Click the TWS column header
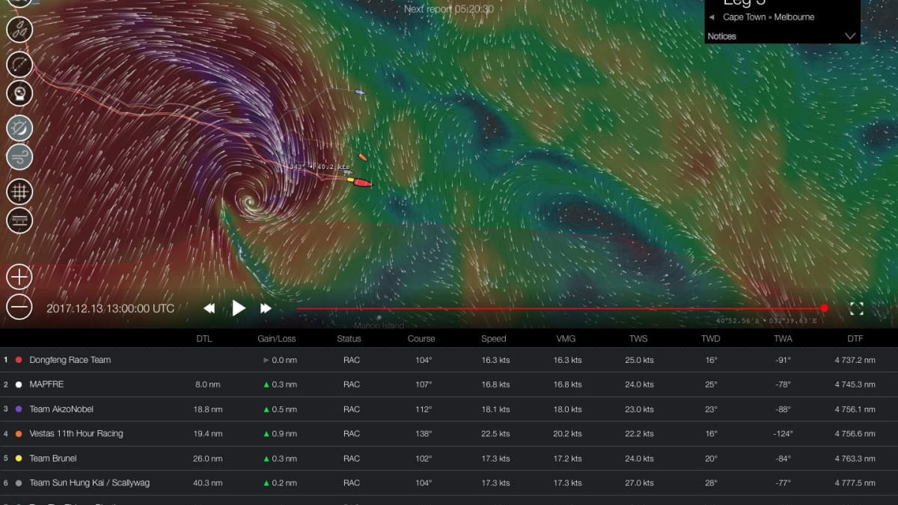Image resolution: width=898 pixels, height=505 pixels. [638, 339]
